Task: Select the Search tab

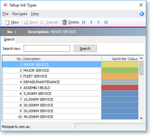Action: (x=9, y=39)
